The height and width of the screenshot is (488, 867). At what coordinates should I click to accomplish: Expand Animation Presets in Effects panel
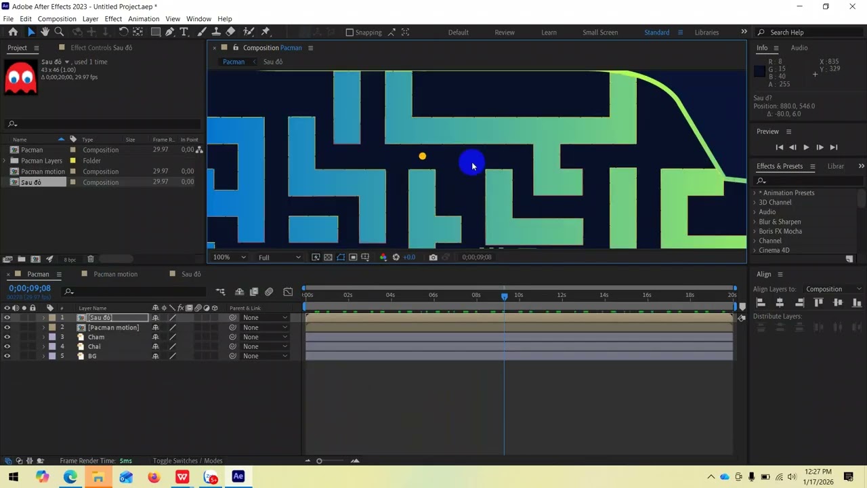(755, 193)
